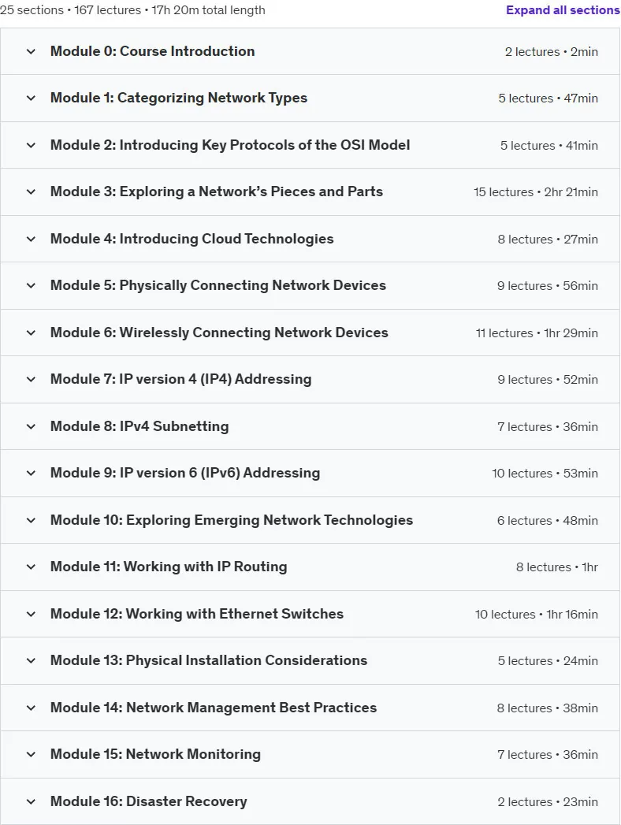Expand Module 1 Categorizing Network Types chevron
This screenshot has width=621, height=825.
pyautogui.click(x=31, y=98)
